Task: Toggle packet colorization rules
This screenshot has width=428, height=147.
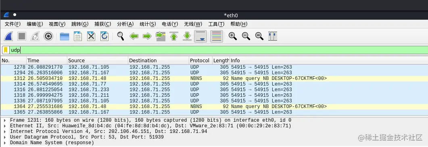Action: click(217, 36)
